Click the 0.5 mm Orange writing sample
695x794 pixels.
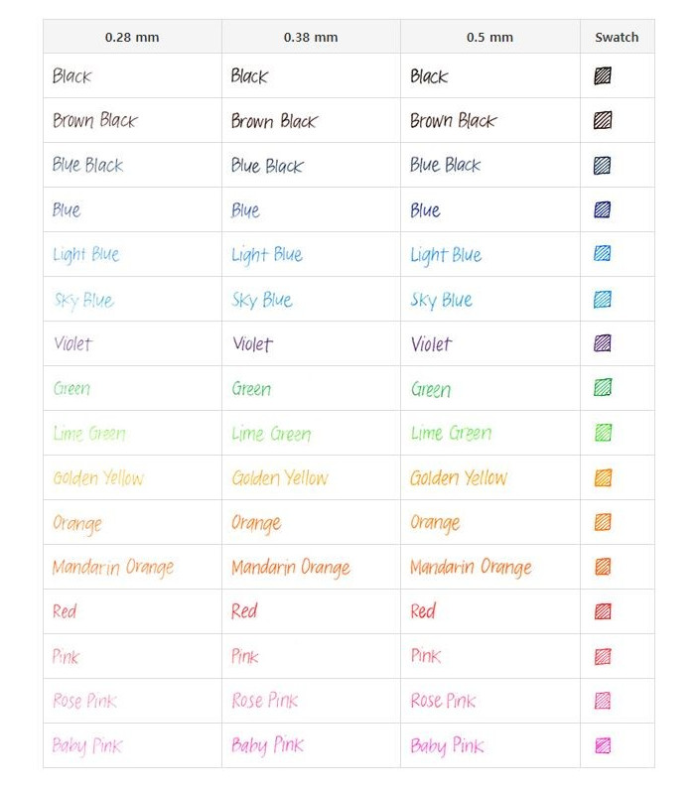(x=435, y=523)
